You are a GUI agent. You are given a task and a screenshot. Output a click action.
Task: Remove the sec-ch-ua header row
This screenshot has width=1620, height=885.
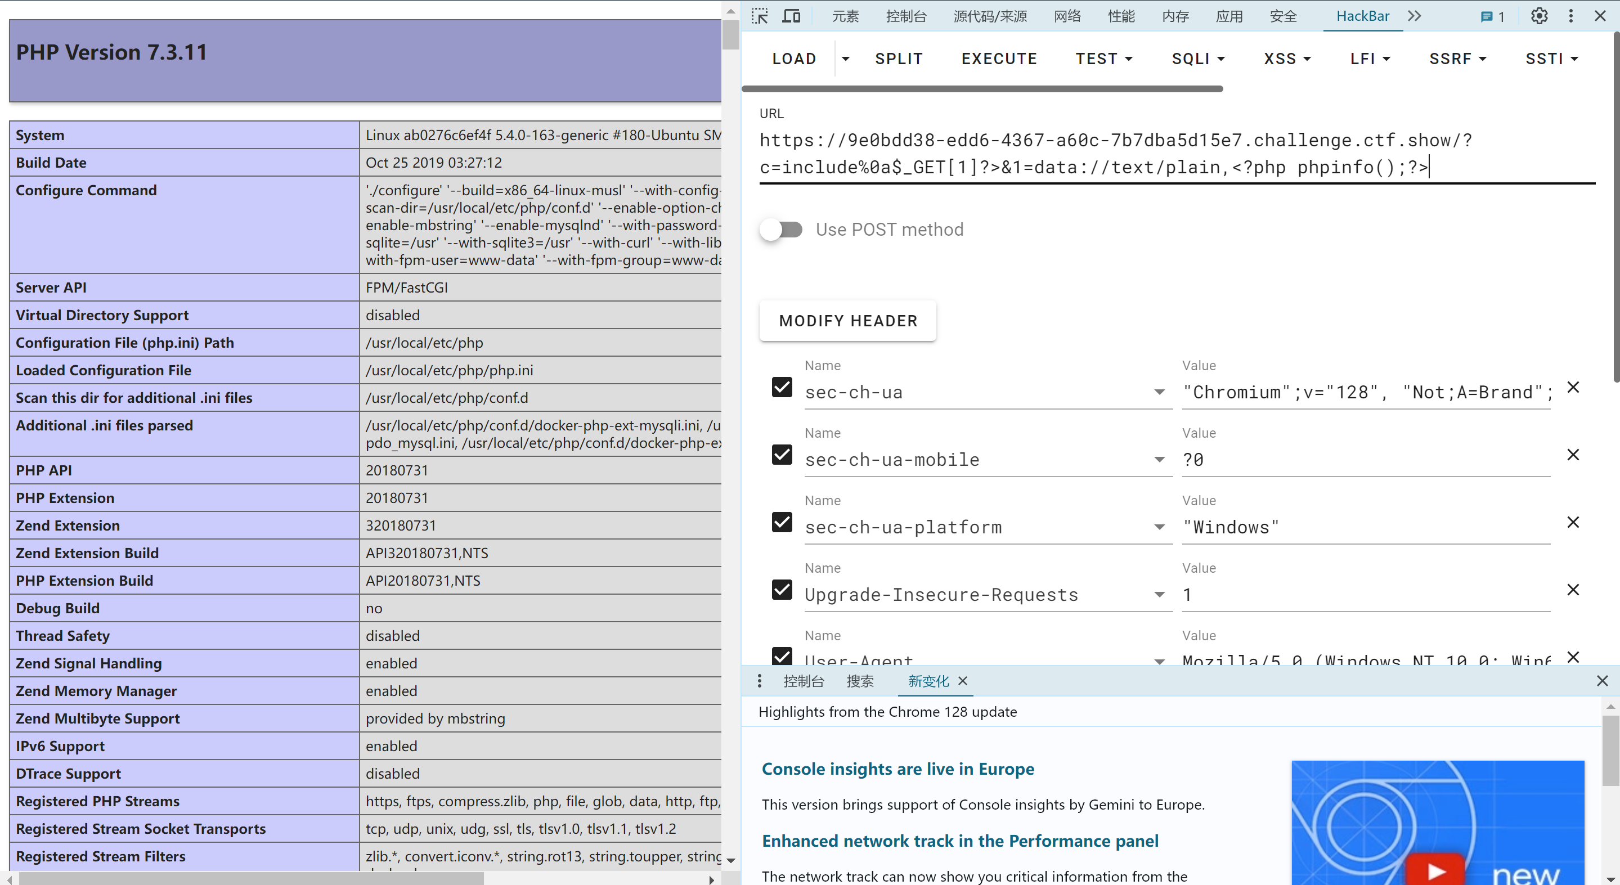(x=1573, y=387)
